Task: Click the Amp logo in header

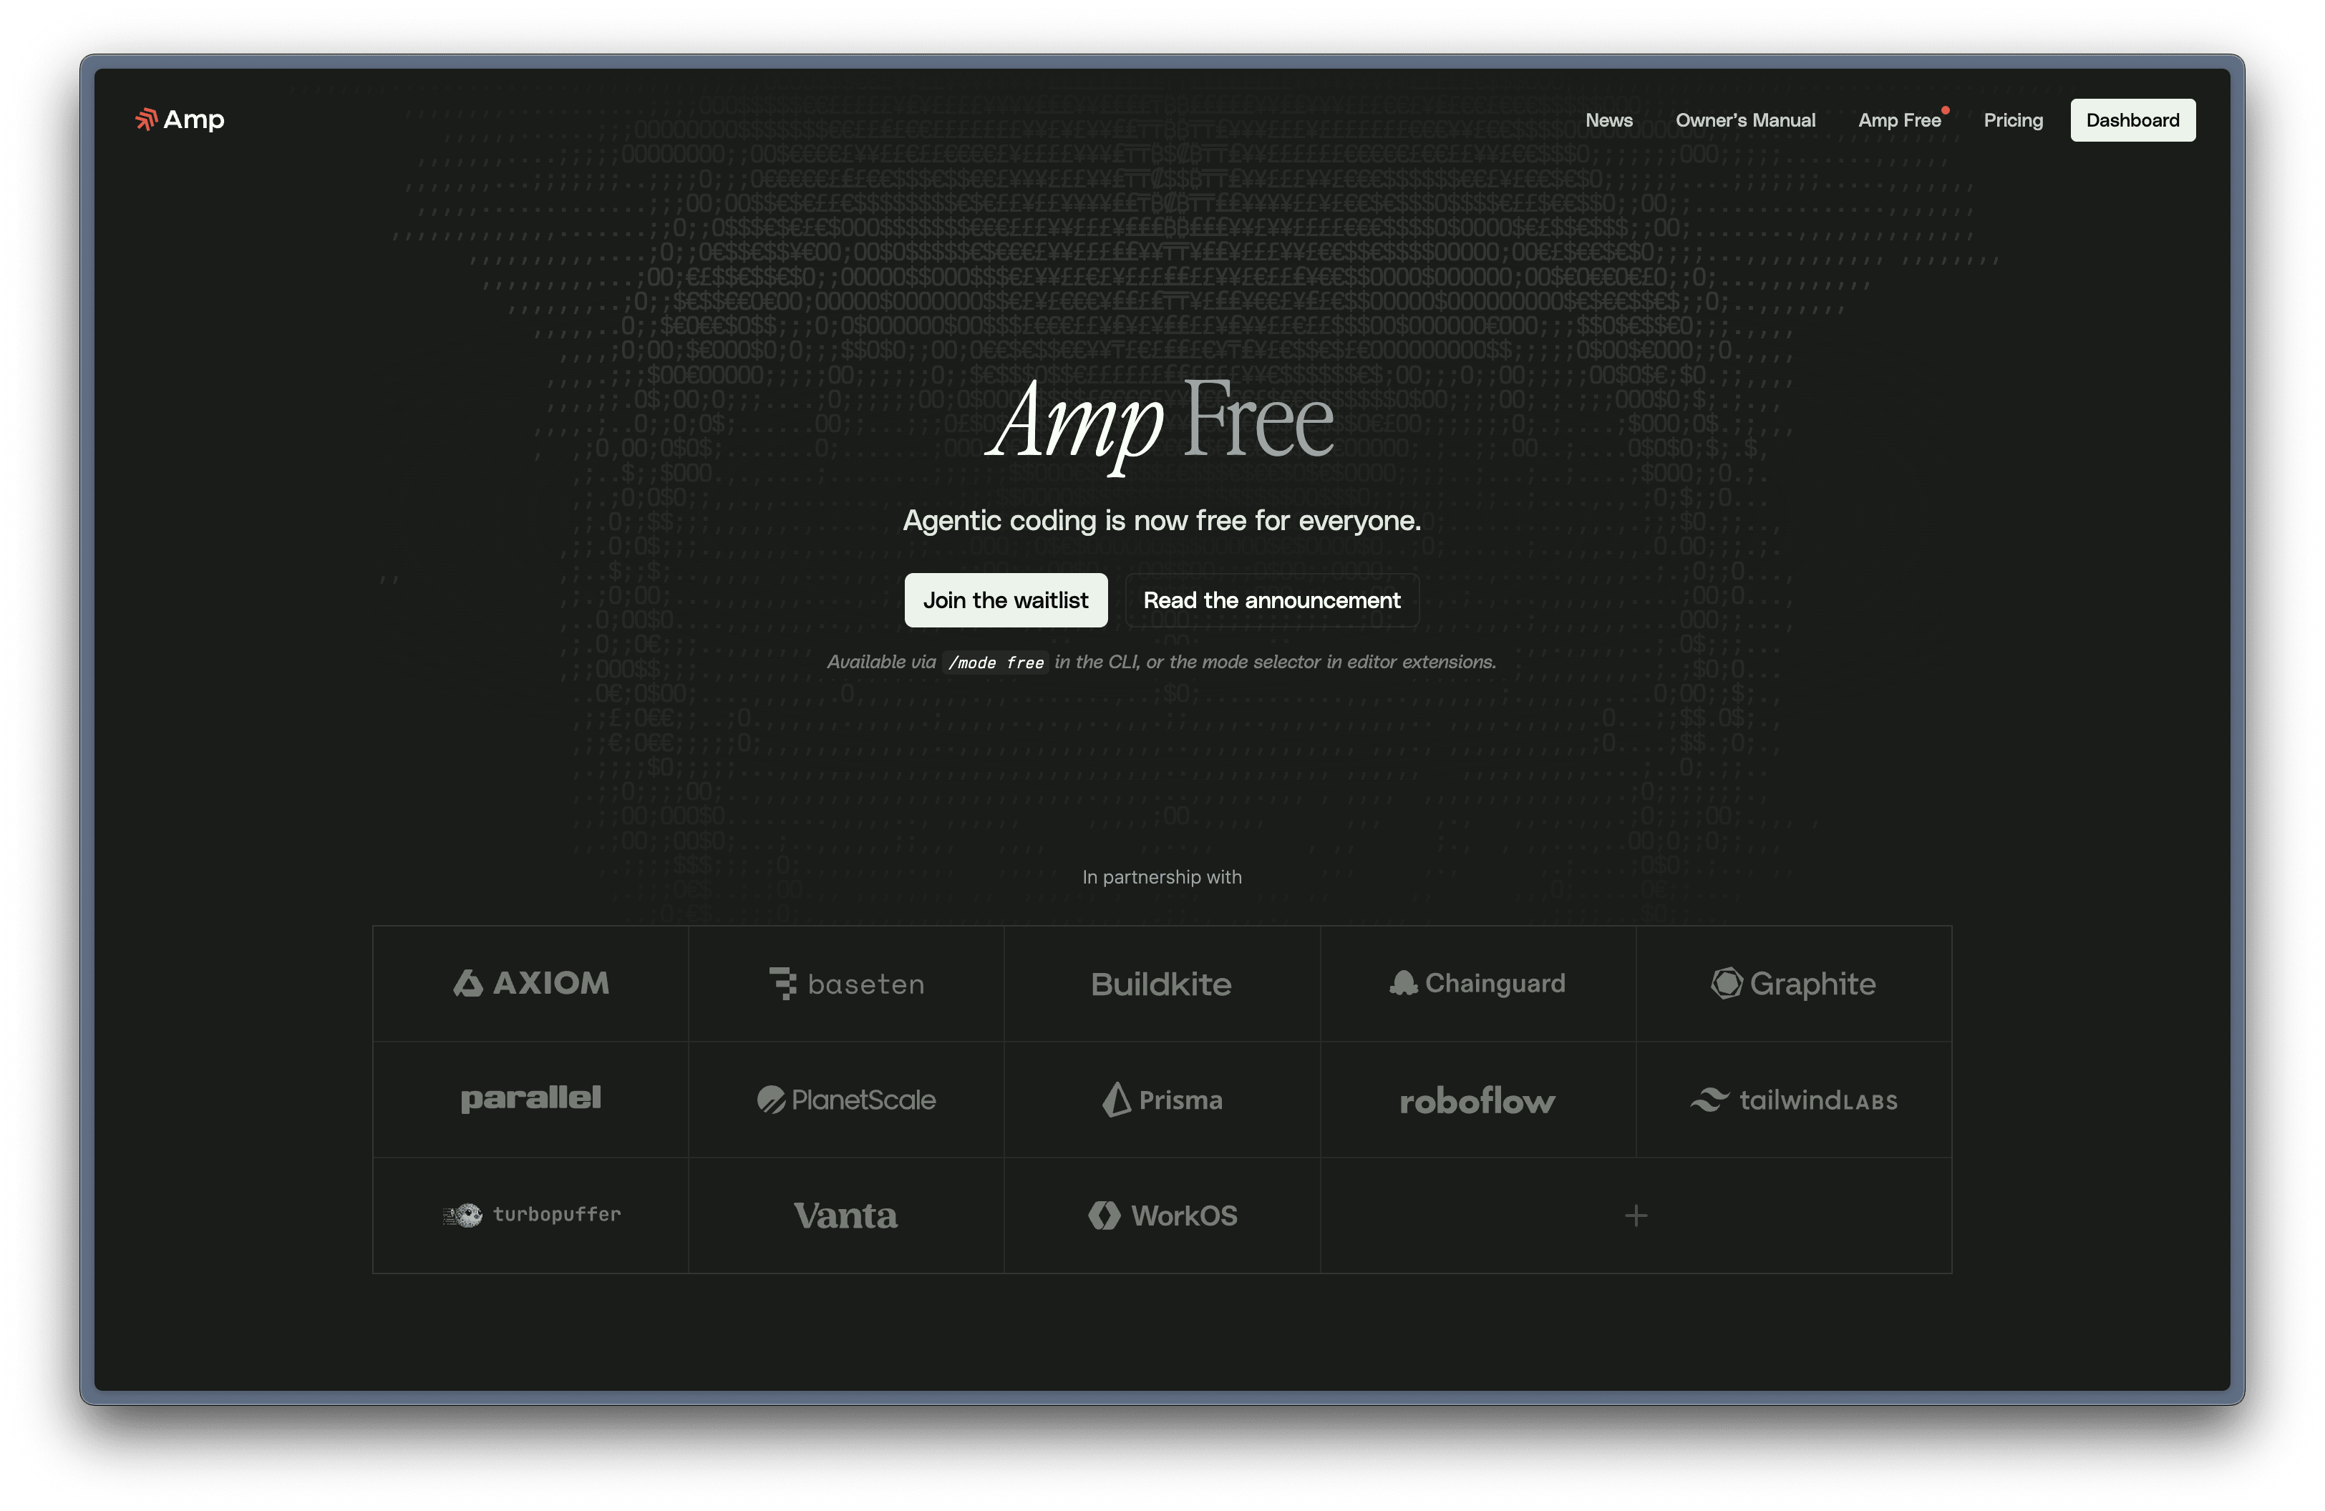Action: pos(180,119)
